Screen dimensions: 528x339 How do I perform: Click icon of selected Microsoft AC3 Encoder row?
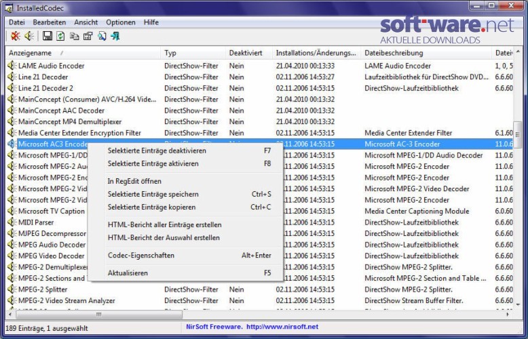pyautogui.click(x=12, y=144)
